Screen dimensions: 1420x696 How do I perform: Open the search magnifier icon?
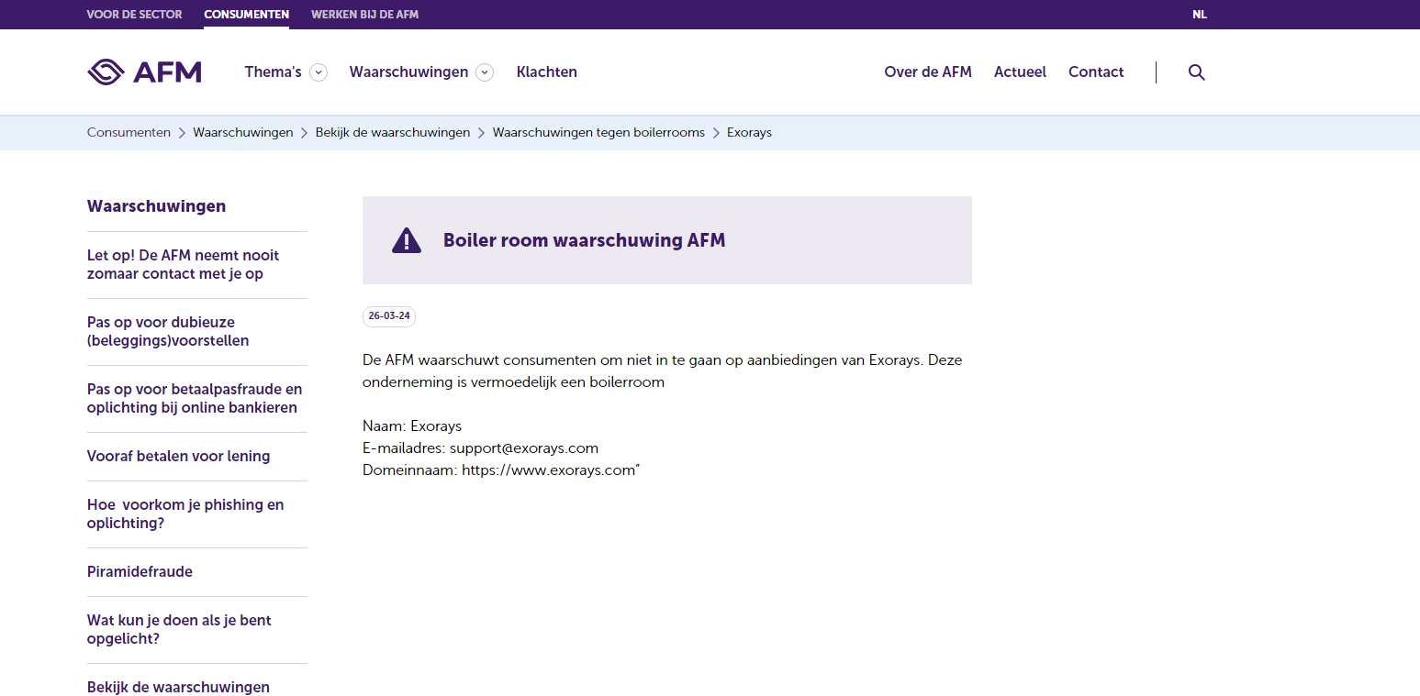pos(1196,72)
